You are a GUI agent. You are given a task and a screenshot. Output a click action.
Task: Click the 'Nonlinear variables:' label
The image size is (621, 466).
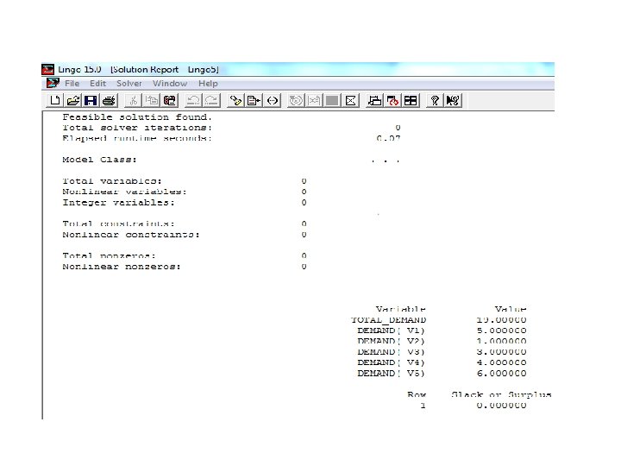tap(124, 192)
